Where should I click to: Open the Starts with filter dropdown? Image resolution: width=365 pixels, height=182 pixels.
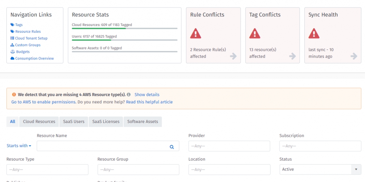coord(19,146)
